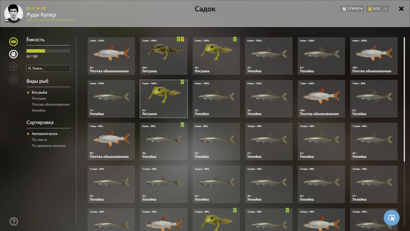Toggle green bookmark on 55 г Лягушка
The image size is (410, 231).
(x=182, y=82)
